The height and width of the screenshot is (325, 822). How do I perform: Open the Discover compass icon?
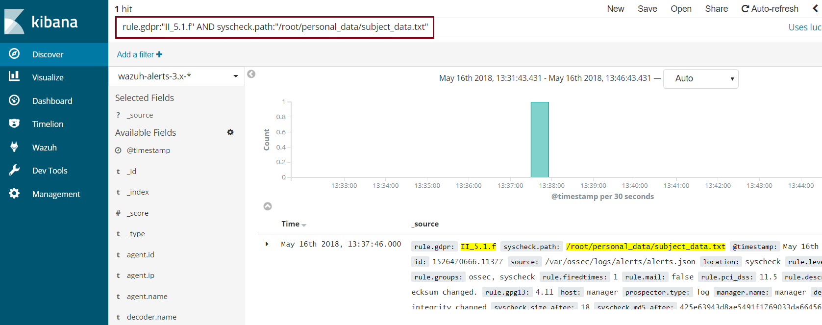pos(14,54)
